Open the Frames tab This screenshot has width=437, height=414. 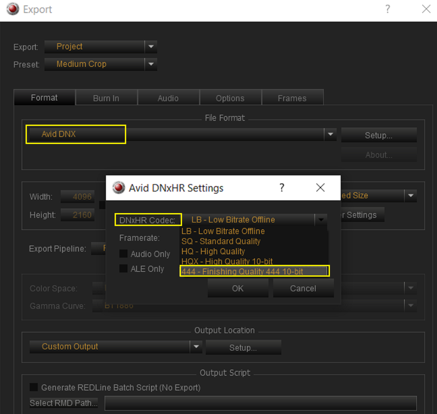click(x=292, y=98)
